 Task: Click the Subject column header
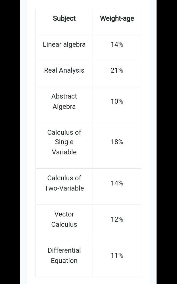64,19
